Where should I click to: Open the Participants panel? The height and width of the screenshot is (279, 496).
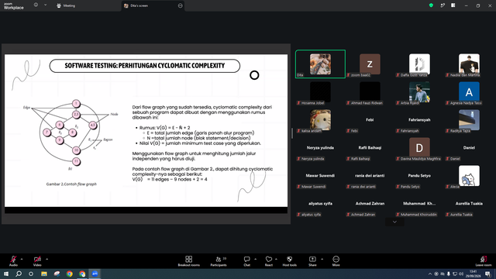point(219,261)
